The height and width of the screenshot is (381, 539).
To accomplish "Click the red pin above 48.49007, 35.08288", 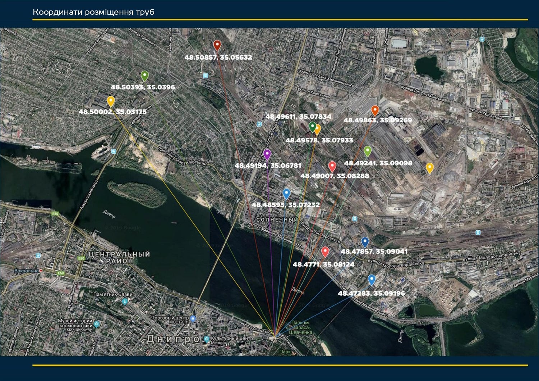I will [x=332, y=166].
